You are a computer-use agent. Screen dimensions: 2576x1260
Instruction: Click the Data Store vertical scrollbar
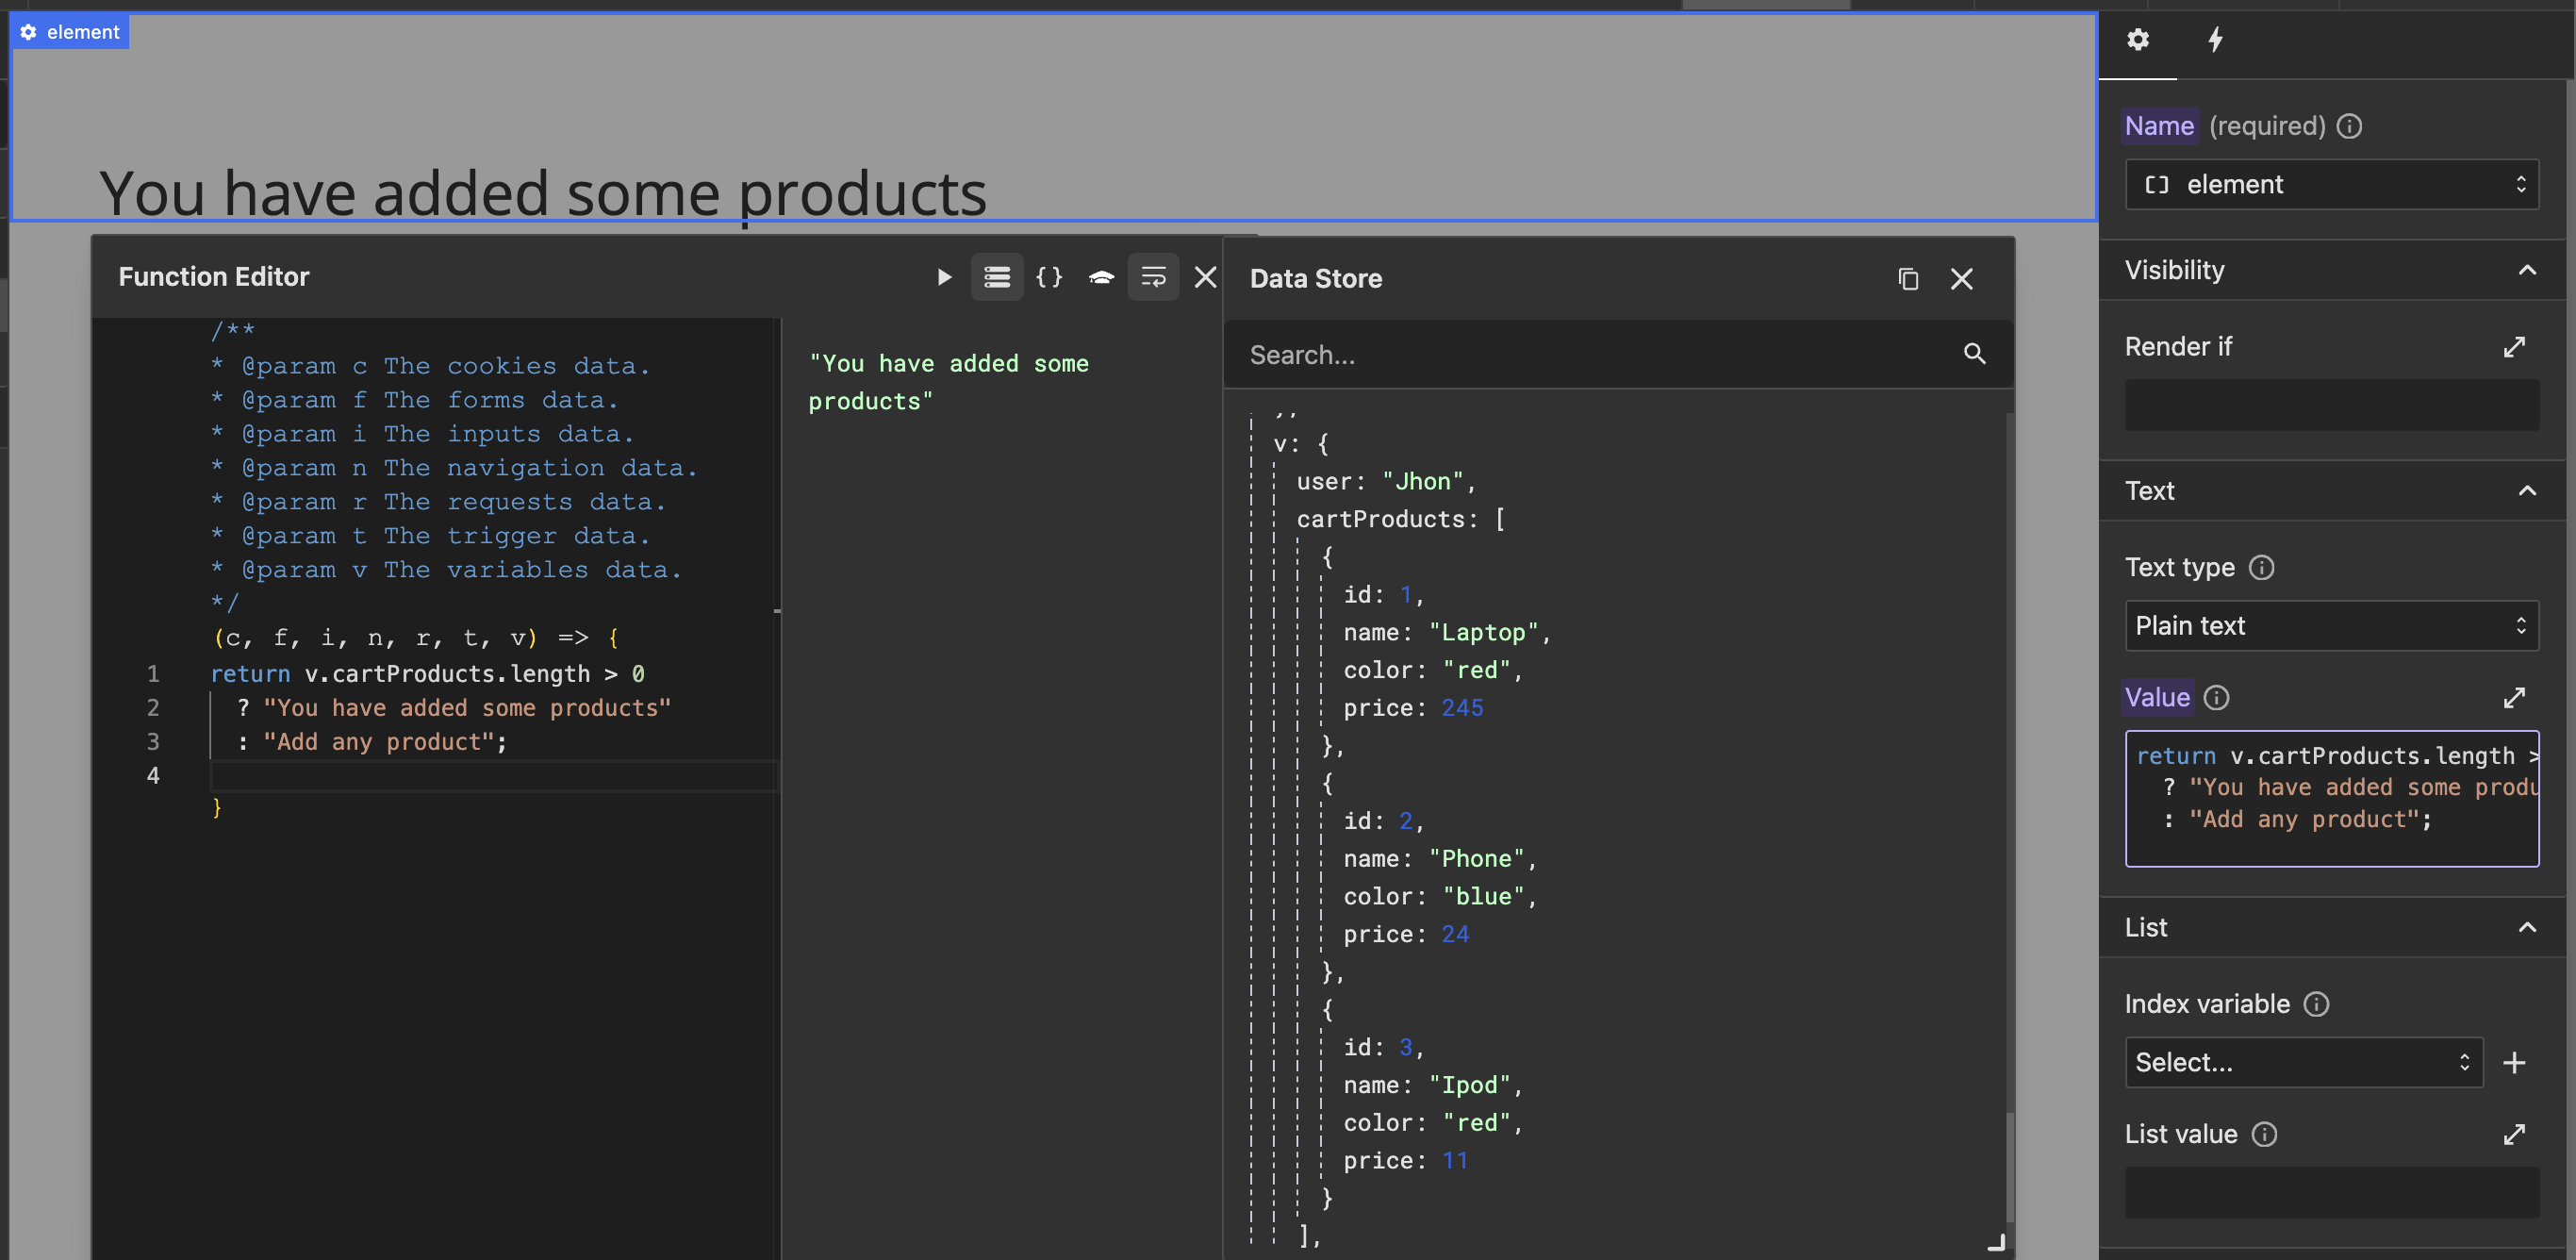point(2009,1166)
